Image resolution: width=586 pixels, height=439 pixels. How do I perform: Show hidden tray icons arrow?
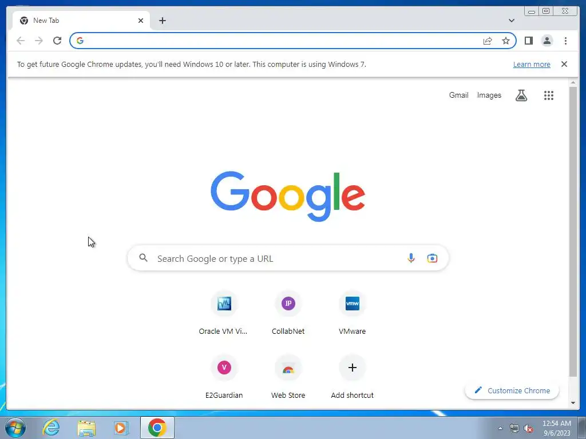coord(500,428)
